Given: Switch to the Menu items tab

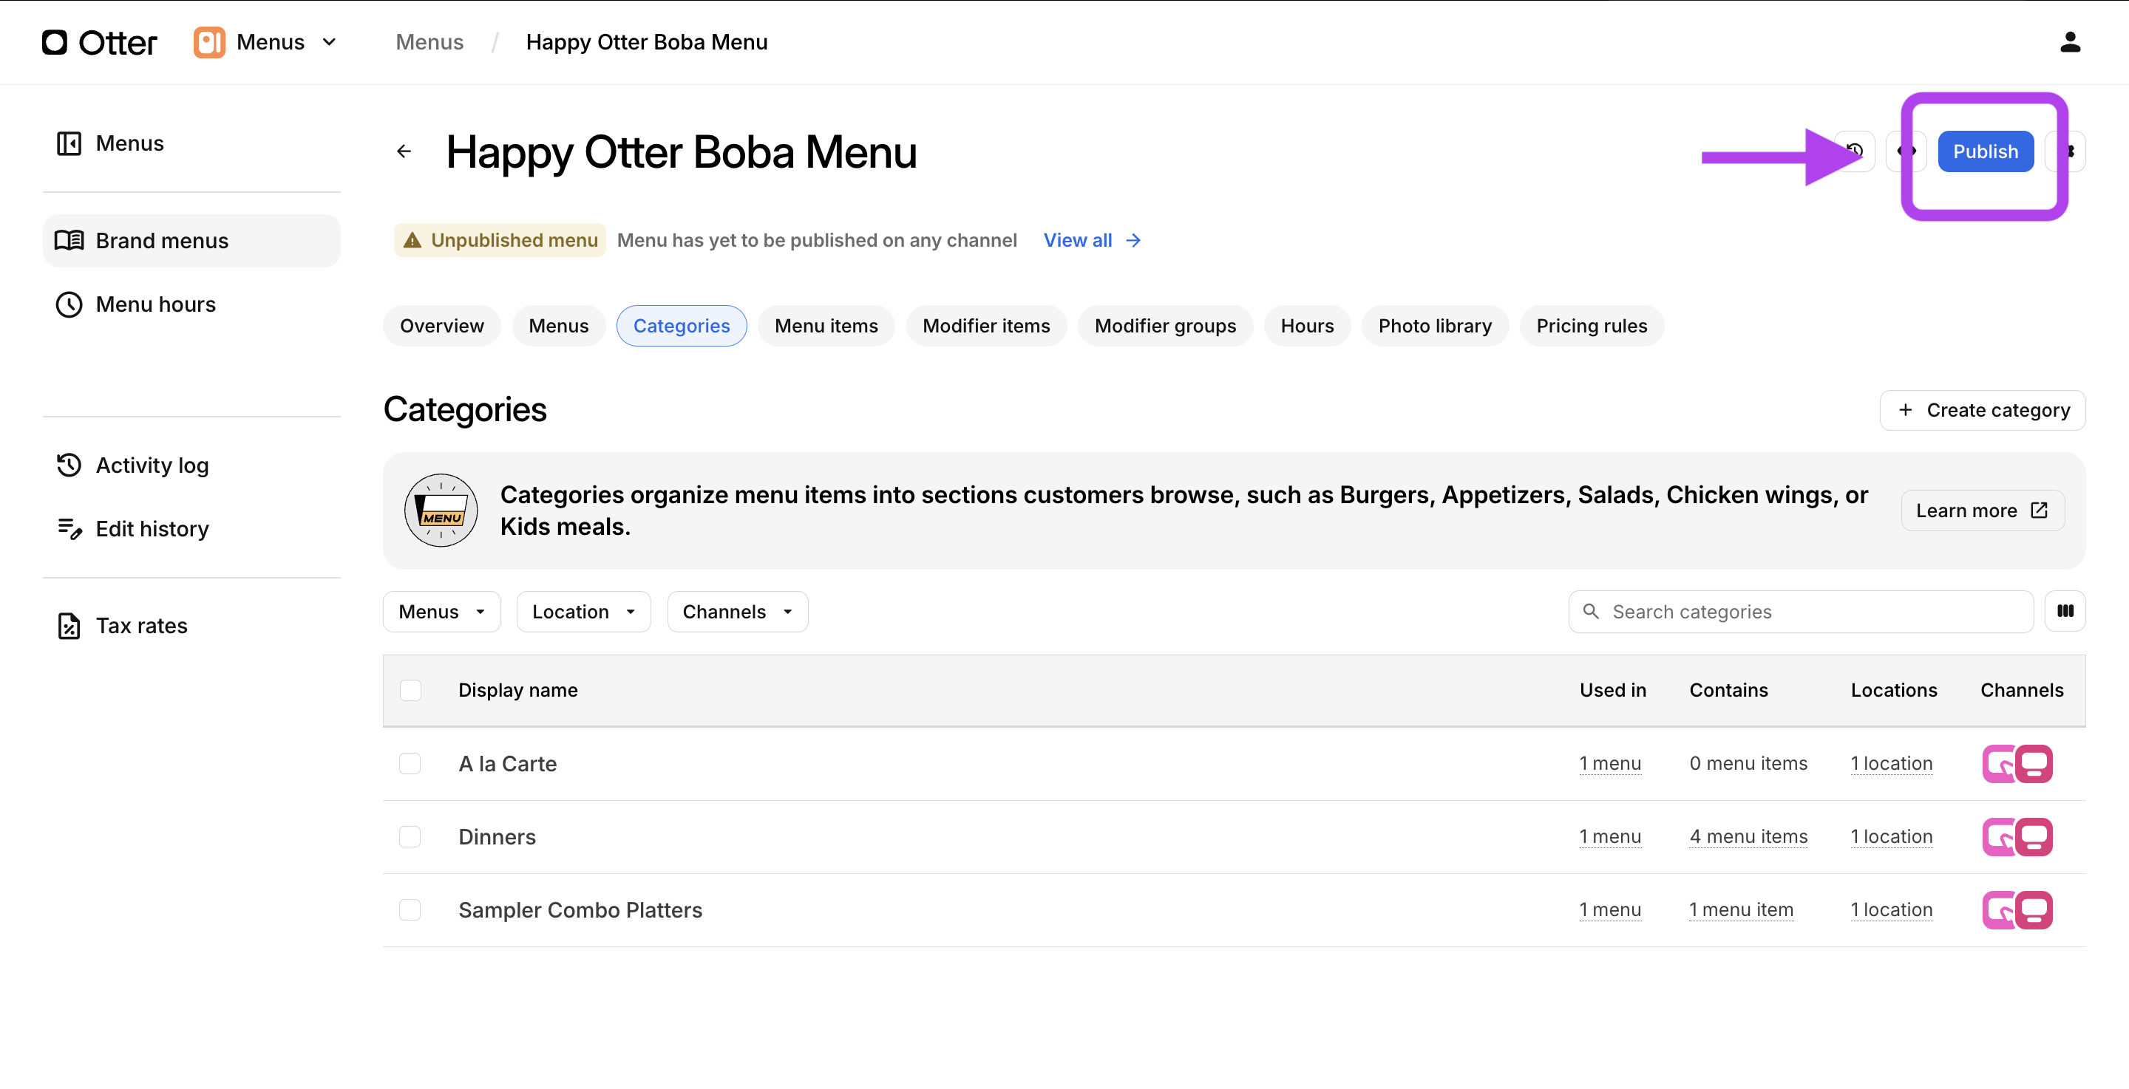Looking at the screenshot, I should (826, 326).
